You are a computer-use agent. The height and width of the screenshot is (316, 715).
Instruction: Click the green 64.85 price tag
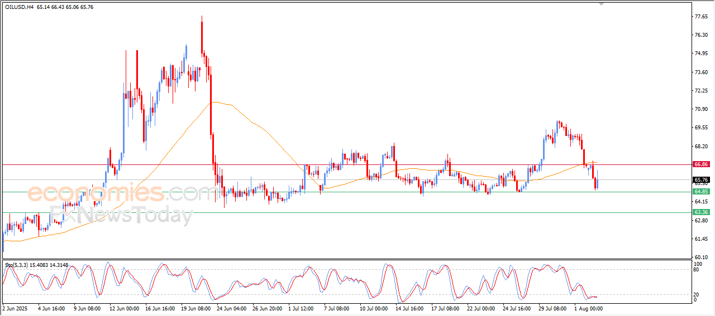tap(701, 192)
